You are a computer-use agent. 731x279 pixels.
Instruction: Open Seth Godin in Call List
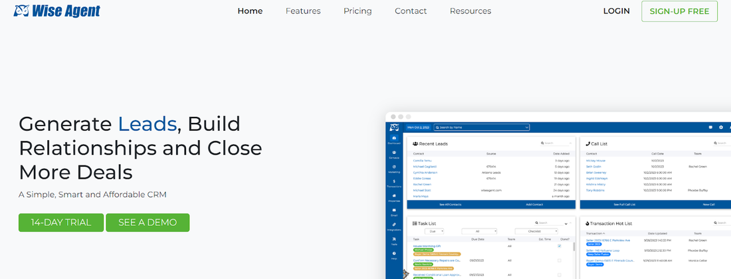click(x=593, y=166)
